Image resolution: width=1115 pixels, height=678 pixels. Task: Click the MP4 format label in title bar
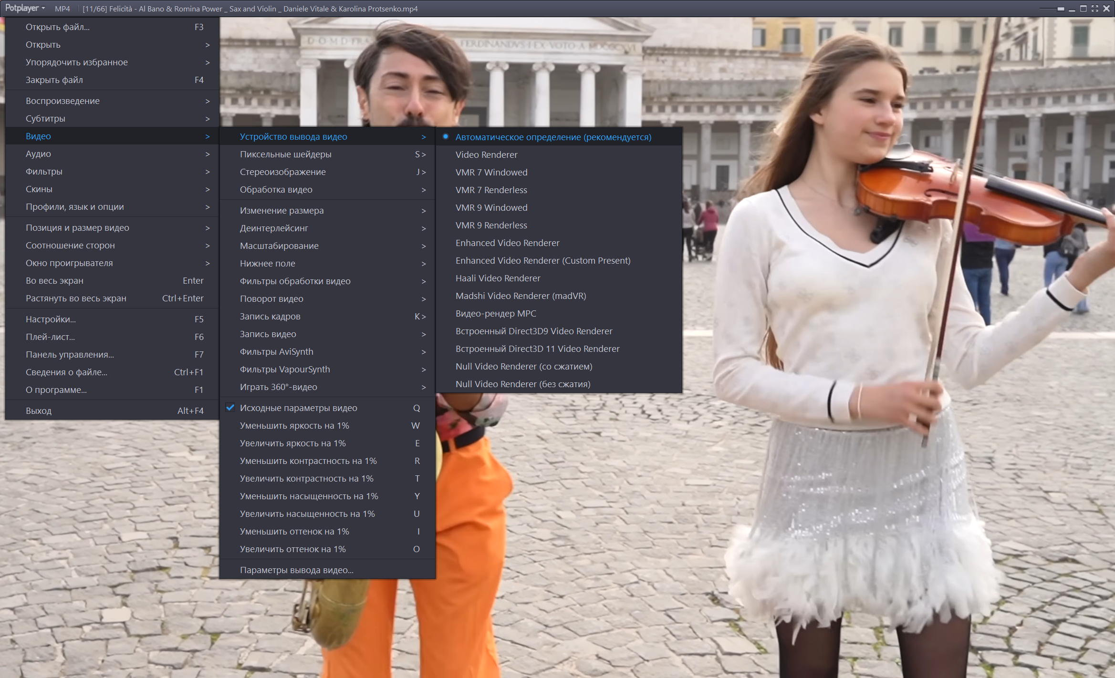[x=62, y=9]
